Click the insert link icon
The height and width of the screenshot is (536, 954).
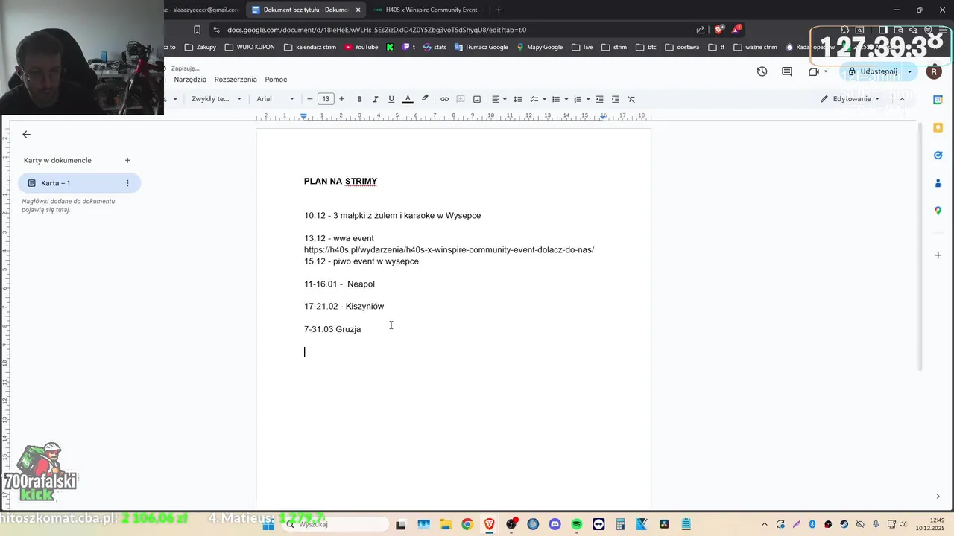point(444,99)
